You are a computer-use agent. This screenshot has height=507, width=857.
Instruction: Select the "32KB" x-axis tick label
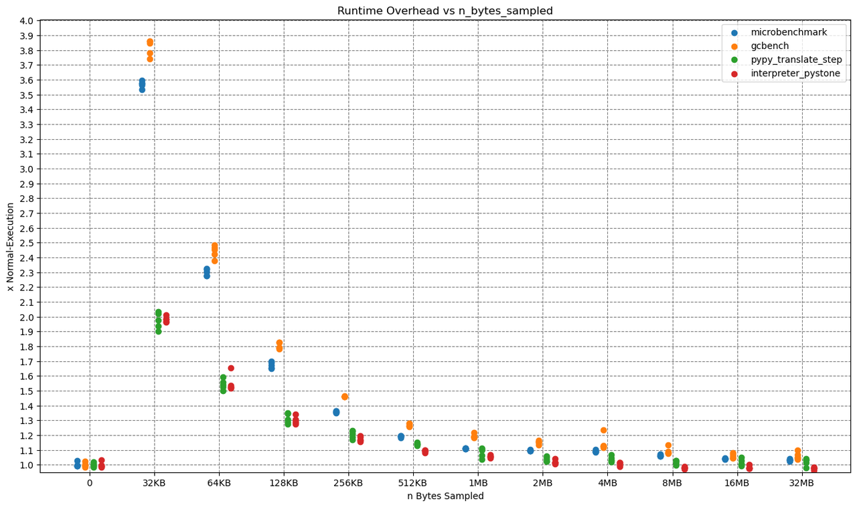tap(154, 483)
